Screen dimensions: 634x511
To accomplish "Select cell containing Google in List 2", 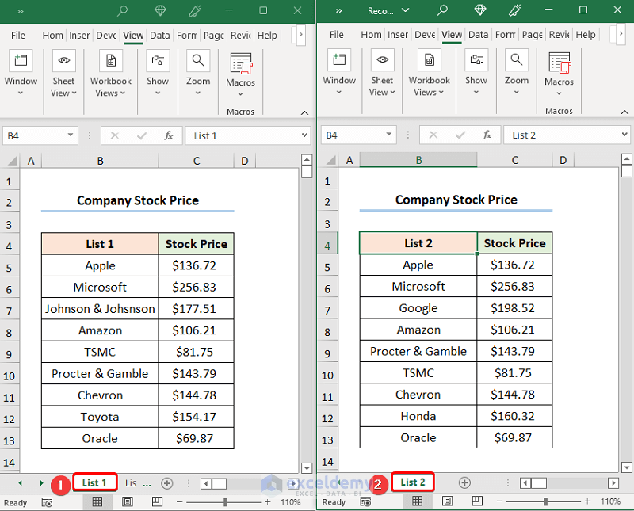I will click(x=418, y=308).
